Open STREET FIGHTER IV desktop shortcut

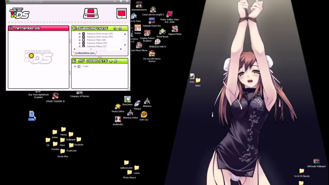55,96
